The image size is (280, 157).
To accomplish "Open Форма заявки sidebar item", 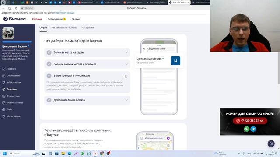I will tap(13, 103).
